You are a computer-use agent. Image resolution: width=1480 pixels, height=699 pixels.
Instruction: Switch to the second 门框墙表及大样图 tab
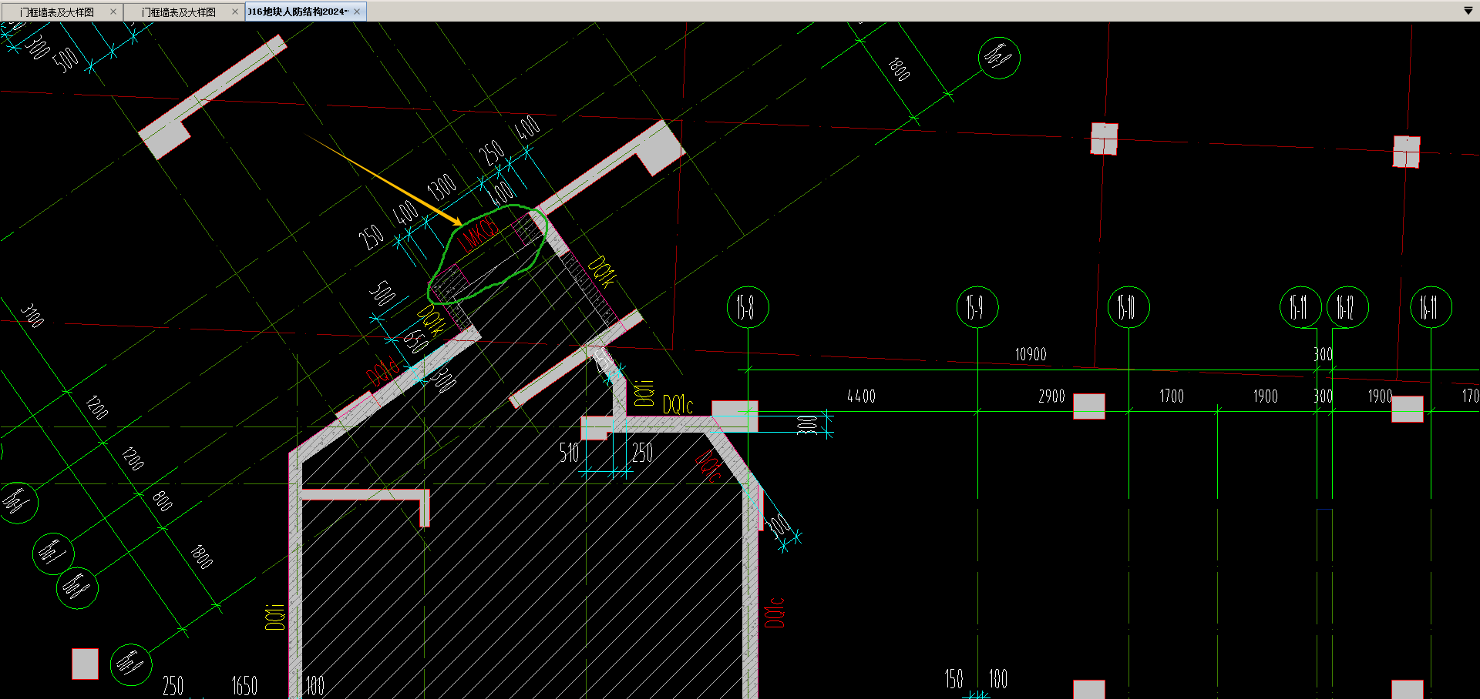(x=179, y=12)
